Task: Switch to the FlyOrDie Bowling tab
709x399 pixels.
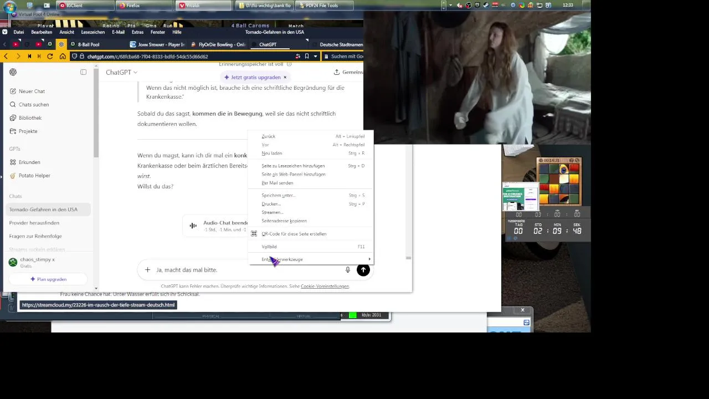Action: (x=218, y=44)
